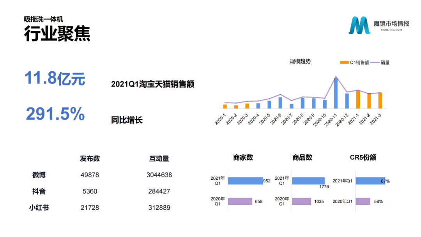Click the purple 1035 product bar

click(x=301, y=201)
